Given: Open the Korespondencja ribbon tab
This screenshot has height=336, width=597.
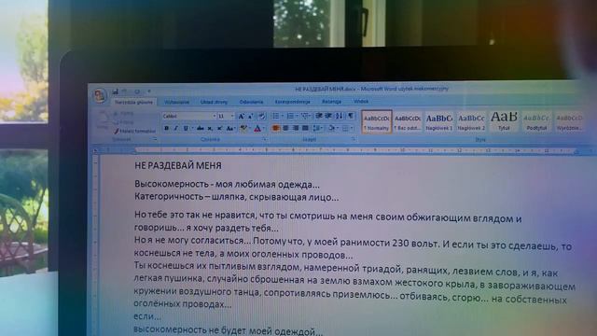Looking at the screenshot, I should pyautogui.click(x=292, y=102).
